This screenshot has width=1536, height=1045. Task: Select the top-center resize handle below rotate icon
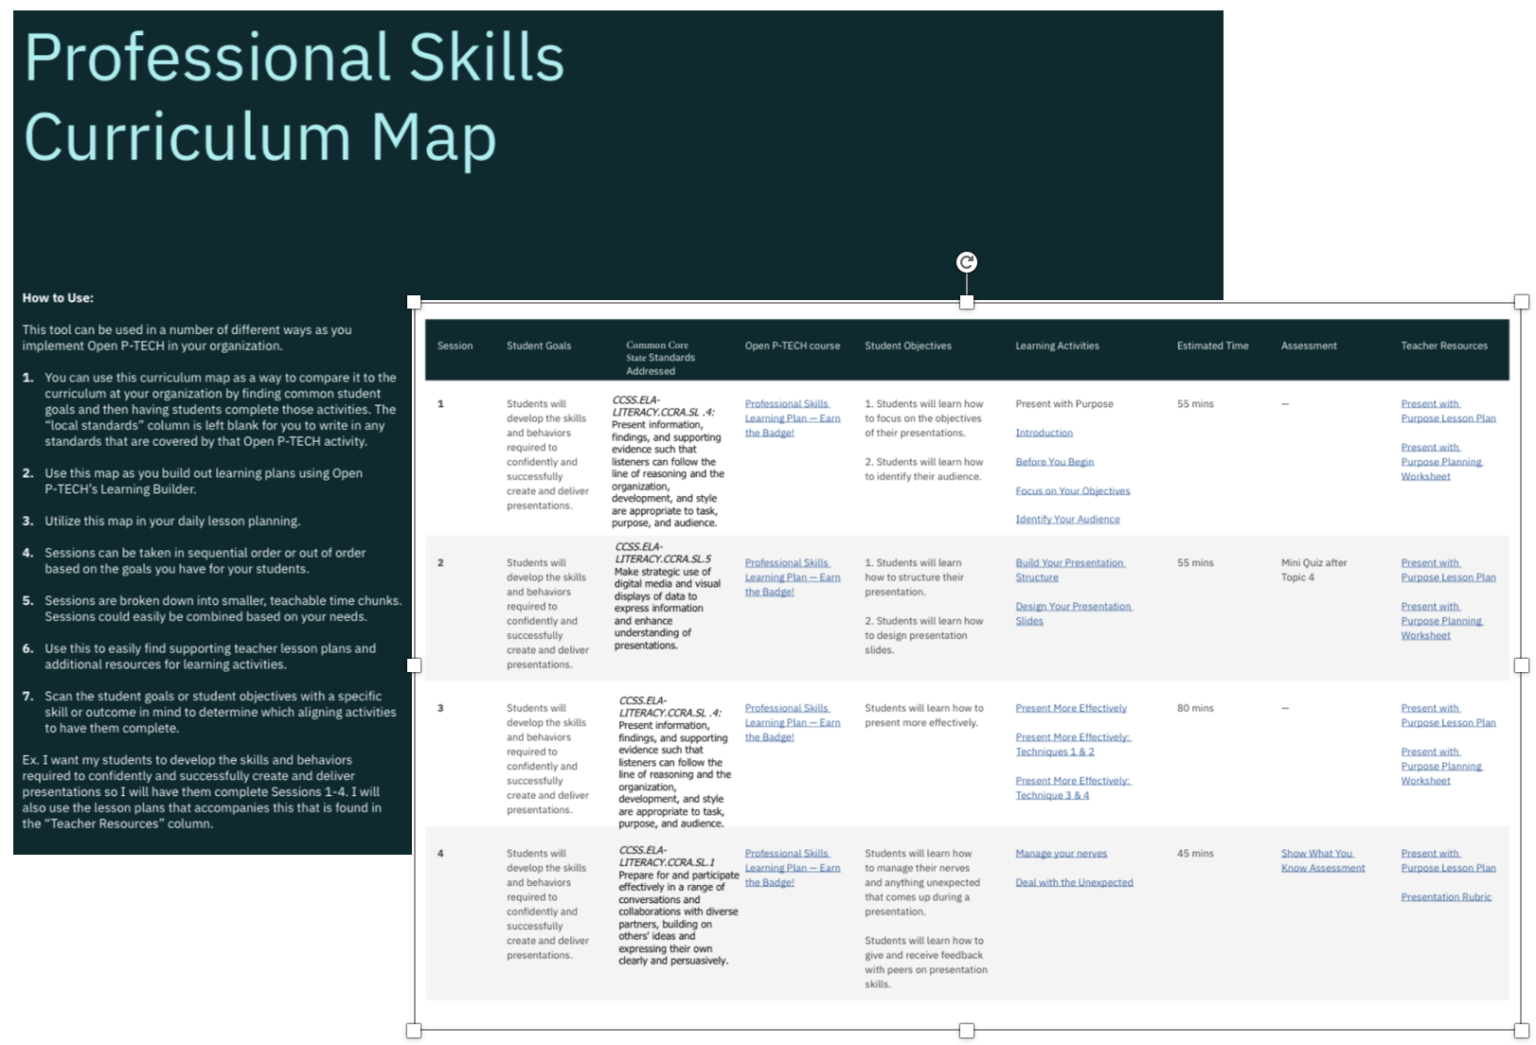point(966,302)
